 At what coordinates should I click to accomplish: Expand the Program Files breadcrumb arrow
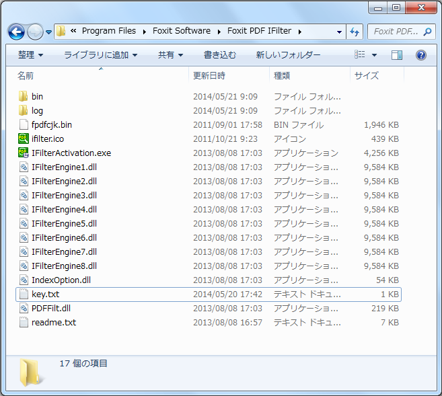(145, 32)
